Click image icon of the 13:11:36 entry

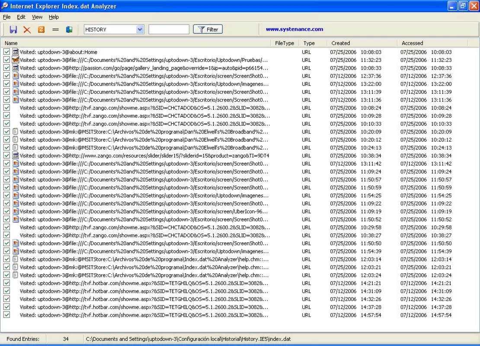click(x=15, y=100)
